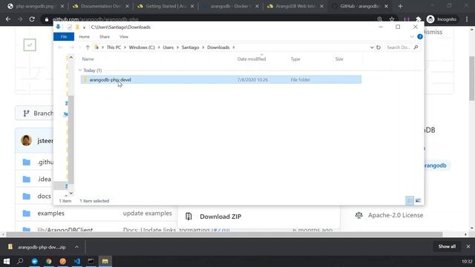
Task: Expand the chevron after Downloads breadcrumb
Action: [x=234, y=47]
